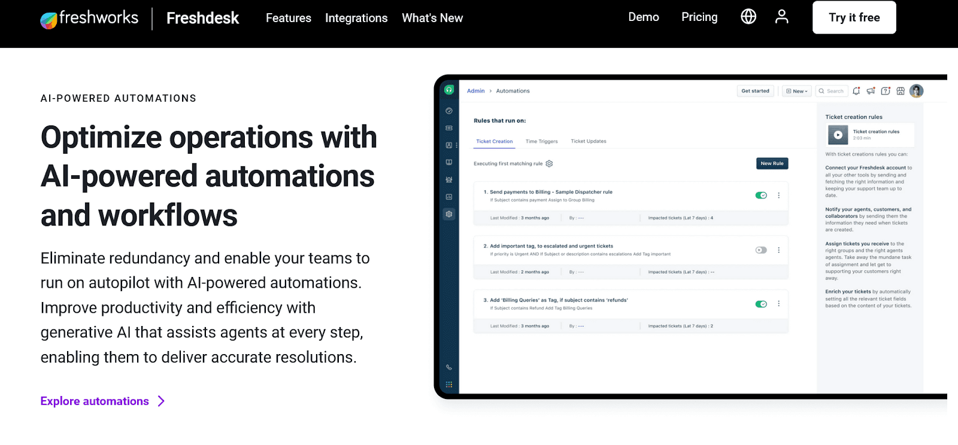This screenshot has width=958, height=445.
Task: Open the notifications bell icon
Action: 856,91
